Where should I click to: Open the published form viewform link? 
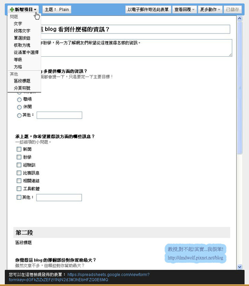pos(79,277)
